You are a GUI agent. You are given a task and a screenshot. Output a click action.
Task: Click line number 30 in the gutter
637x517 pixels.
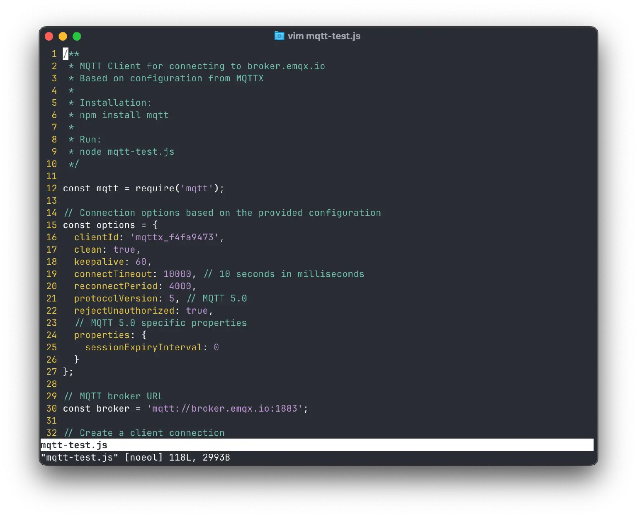51,409
